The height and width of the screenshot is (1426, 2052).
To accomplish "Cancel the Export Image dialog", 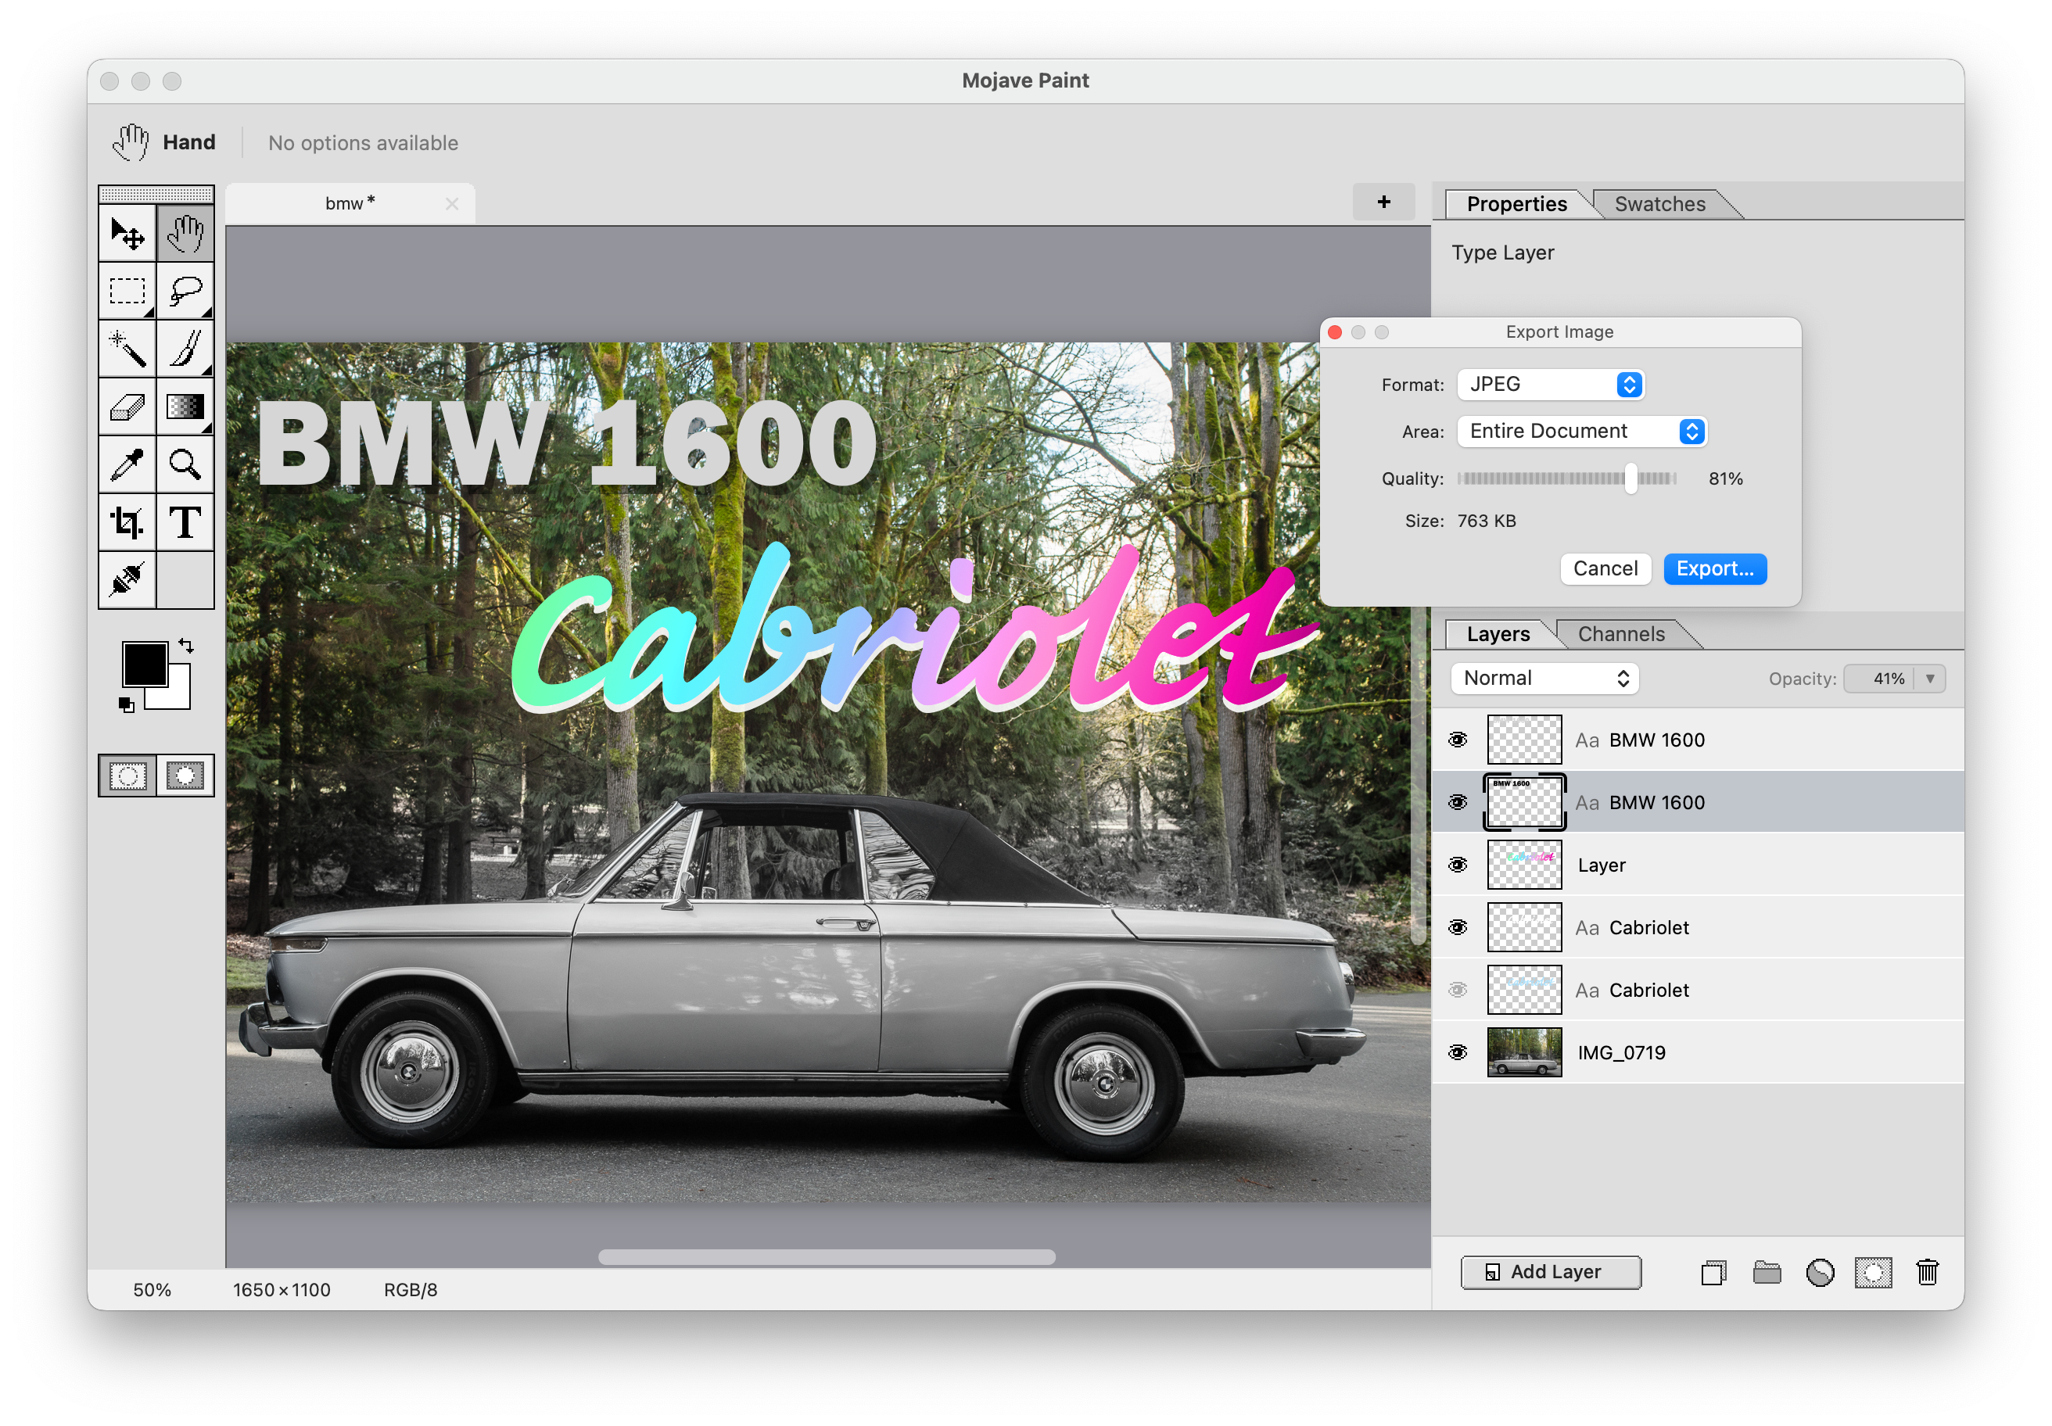I will pos(1605,568).
